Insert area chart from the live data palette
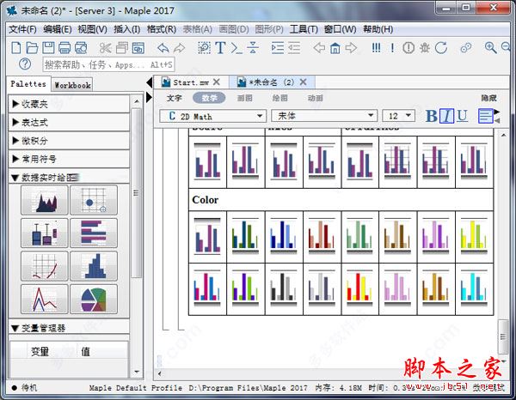Viewport: 516px width, 400px height. pos(45,200)
